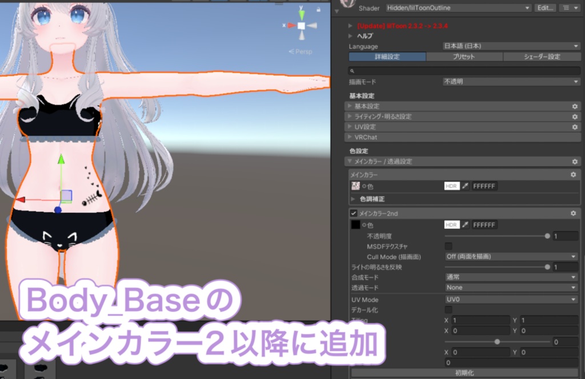Open the 描画モード dropdown 不透明
The width and height of the screenshot is (585, 379).
tap(511, 82)
